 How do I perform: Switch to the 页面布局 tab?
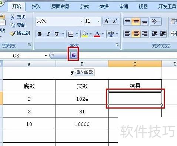coord(60,6)
